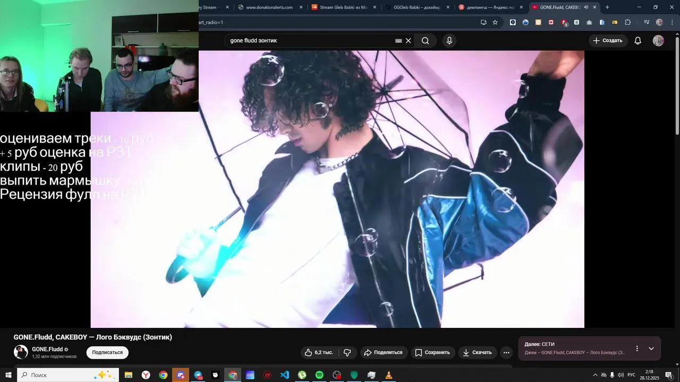This screenshot has width=680, height=382.
Task: Open Telegram from the taskbar
Action: pyautogui.click(x=198, y=375)
